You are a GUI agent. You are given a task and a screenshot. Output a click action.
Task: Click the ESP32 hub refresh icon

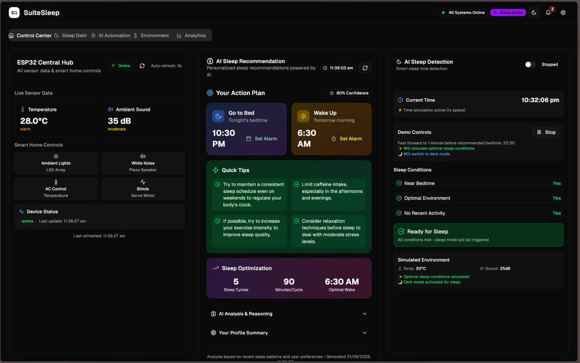[142, 66]
